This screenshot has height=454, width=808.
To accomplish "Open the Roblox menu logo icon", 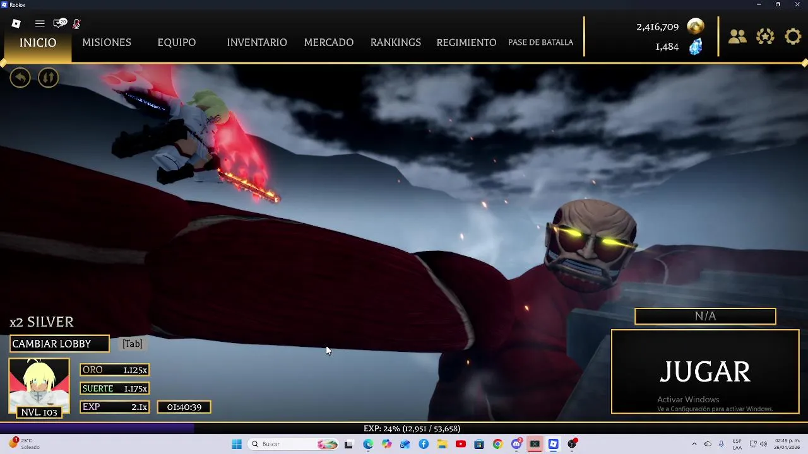I will pyautogui.click(x=16, y=23).
